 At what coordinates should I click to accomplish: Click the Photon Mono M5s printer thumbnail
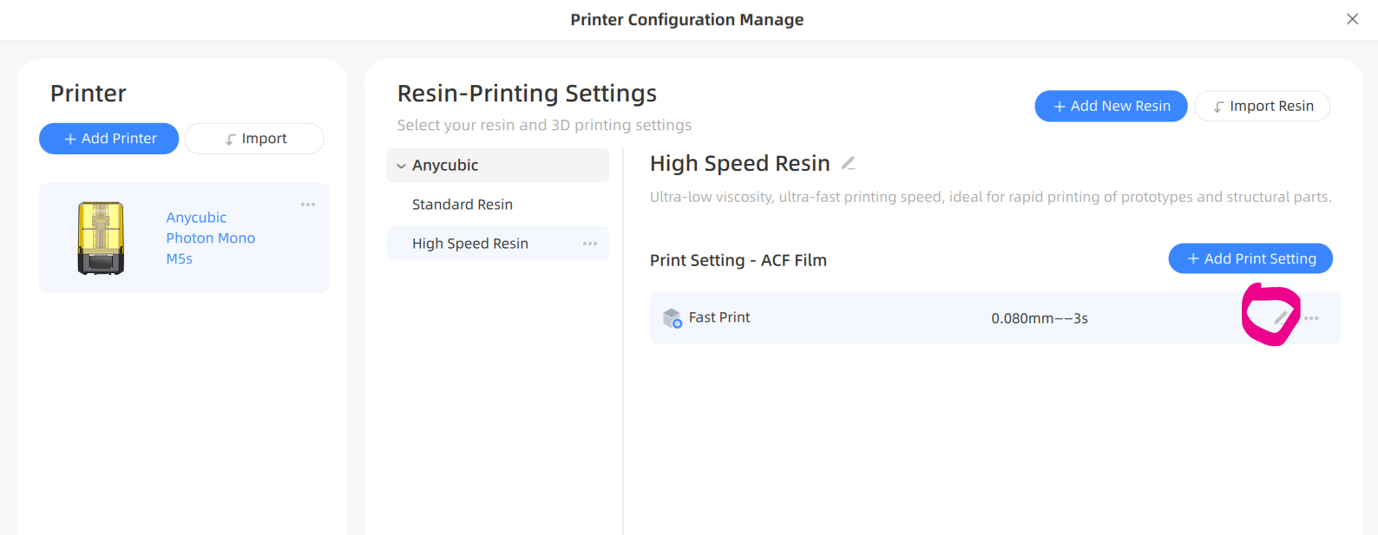[x=101, y=238]
